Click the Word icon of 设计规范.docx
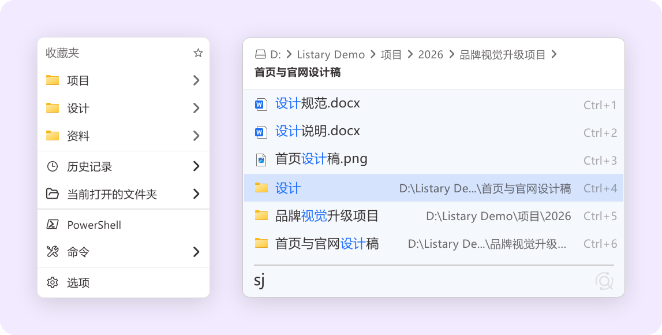The height and width of the screenshot is (335, 662). (261, 105)
